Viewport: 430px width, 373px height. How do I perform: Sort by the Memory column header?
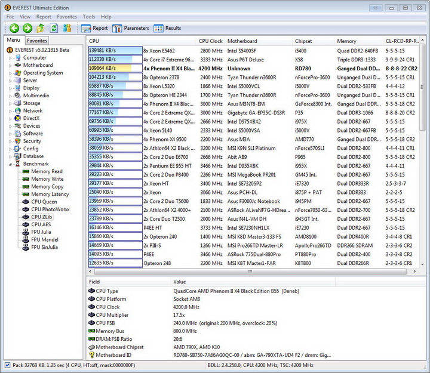[x=359, y=41]
